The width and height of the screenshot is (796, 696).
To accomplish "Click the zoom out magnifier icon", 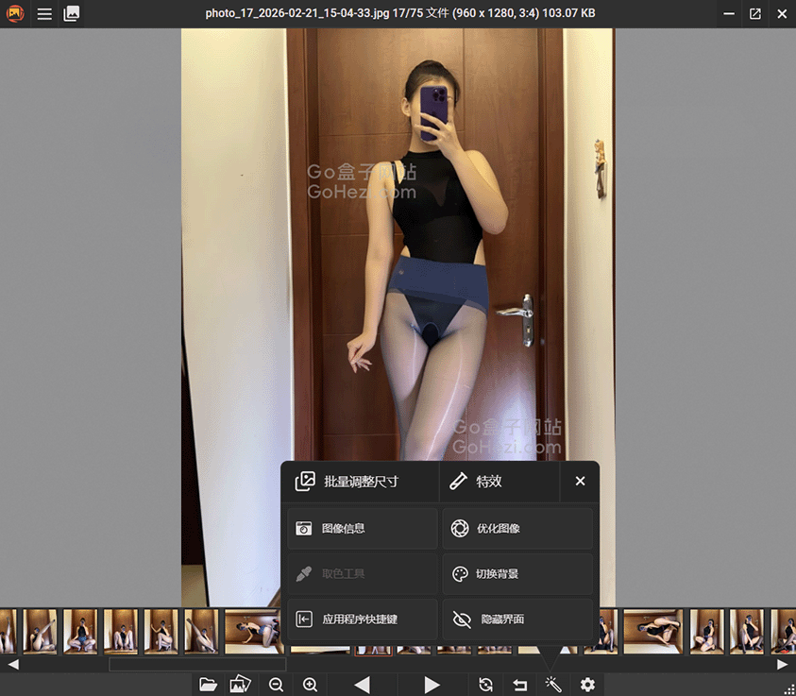I will click(x=276, y=685).
